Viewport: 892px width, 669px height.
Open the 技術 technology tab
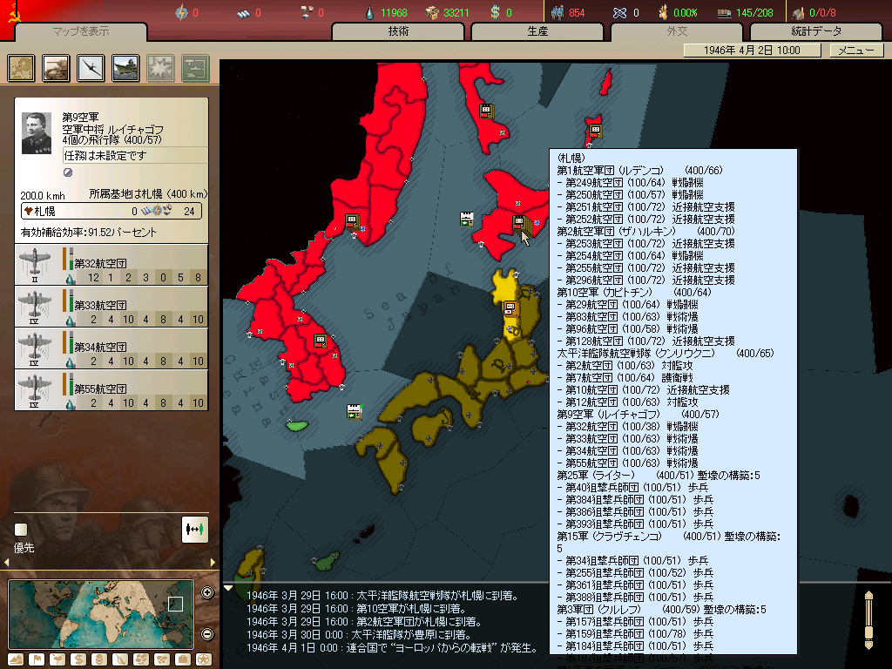(398, 32)
